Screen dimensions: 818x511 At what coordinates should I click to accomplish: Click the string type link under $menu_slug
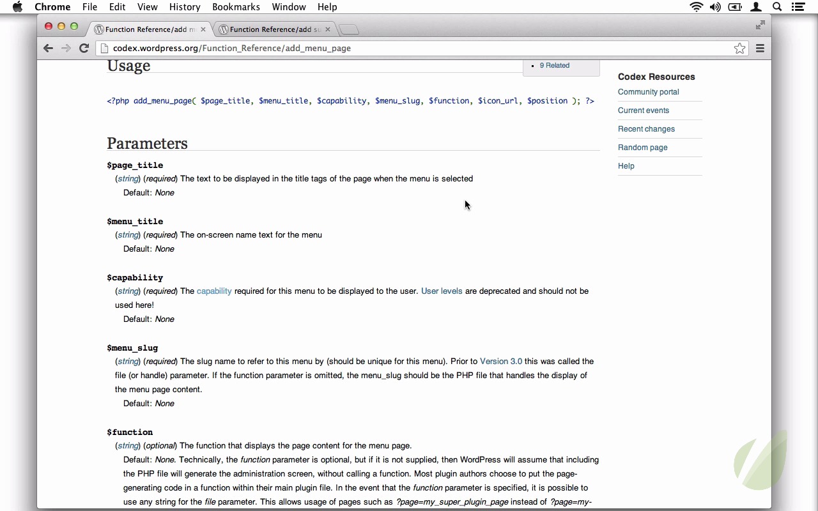point(128,362)
